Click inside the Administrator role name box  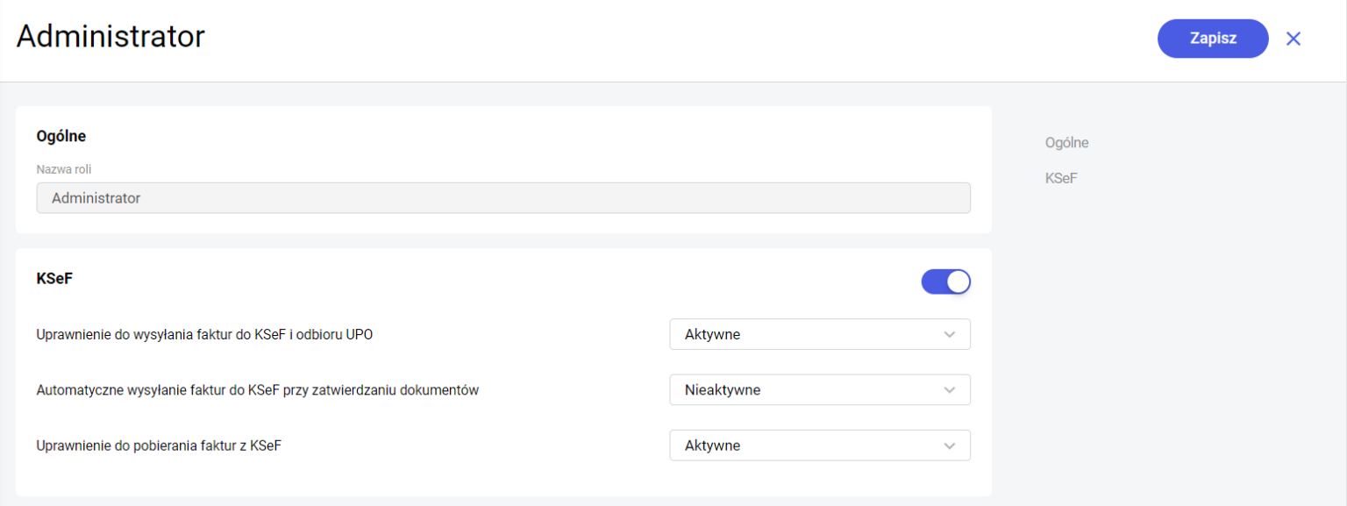pos(503,197)
